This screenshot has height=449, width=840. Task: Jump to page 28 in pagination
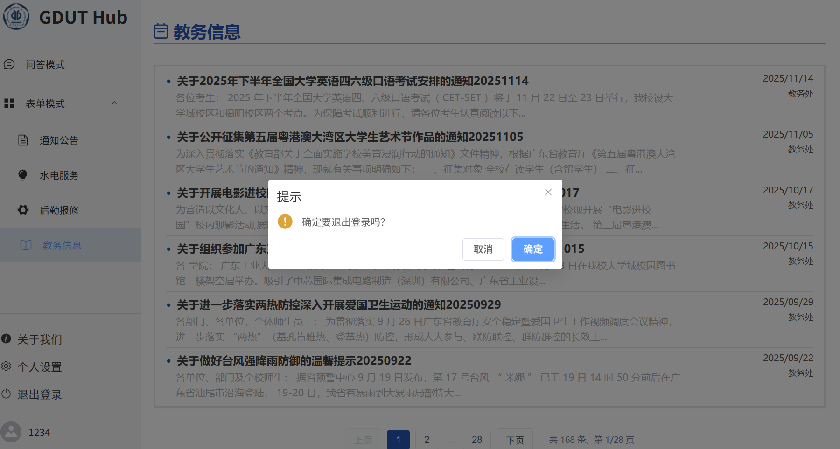(476, 440)
